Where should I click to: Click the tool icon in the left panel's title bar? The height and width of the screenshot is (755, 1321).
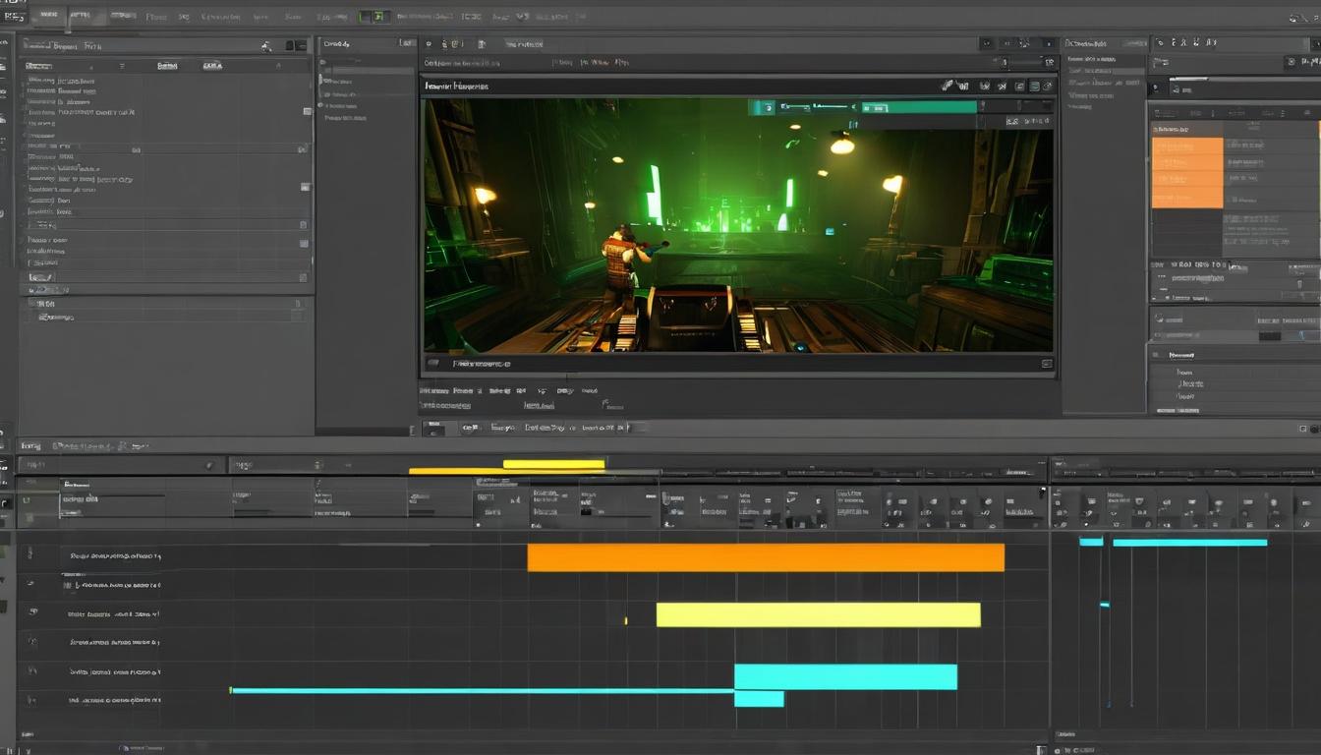pyautogui.click(x=266, y=45)
